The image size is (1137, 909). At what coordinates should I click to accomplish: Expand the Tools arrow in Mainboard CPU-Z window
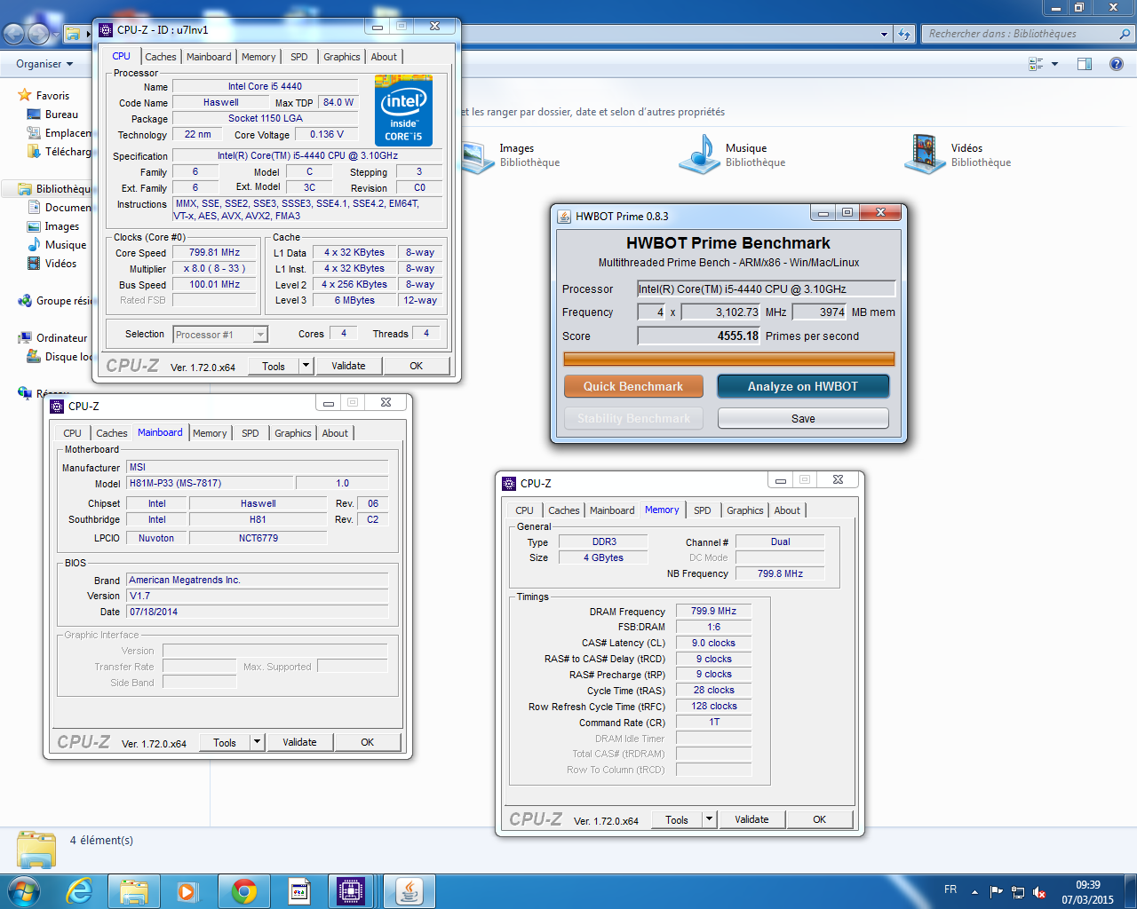tap(257, 742)
